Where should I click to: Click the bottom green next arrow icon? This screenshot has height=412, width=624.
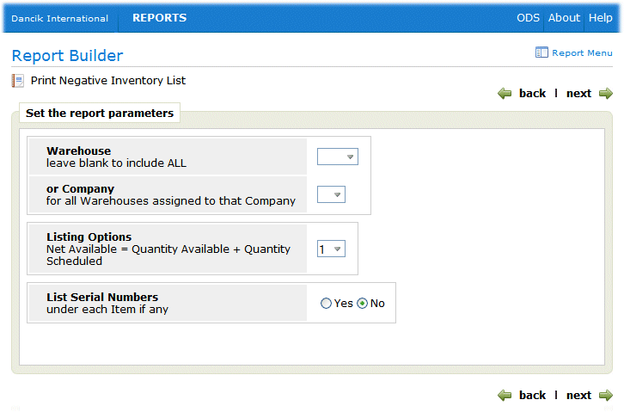[x=606, y=396]
